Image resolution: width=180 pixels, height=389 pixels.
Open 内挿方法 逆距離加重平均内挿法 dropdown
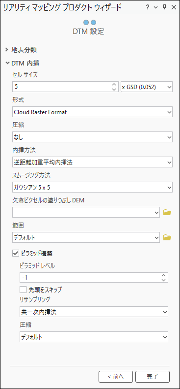(92, 162)
